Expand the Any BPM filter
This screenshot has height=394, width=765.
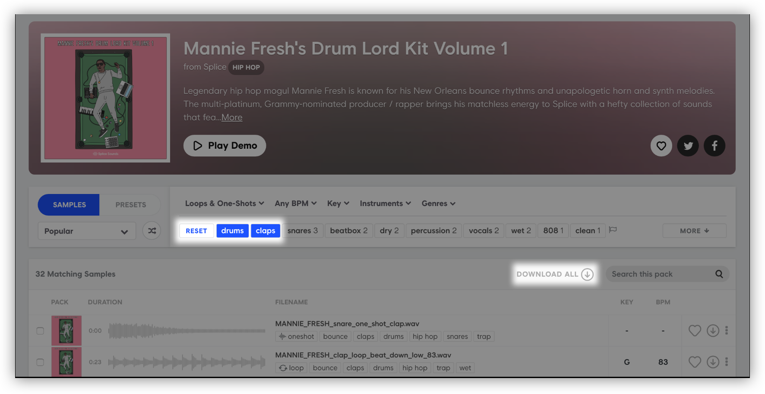[296, 203]
